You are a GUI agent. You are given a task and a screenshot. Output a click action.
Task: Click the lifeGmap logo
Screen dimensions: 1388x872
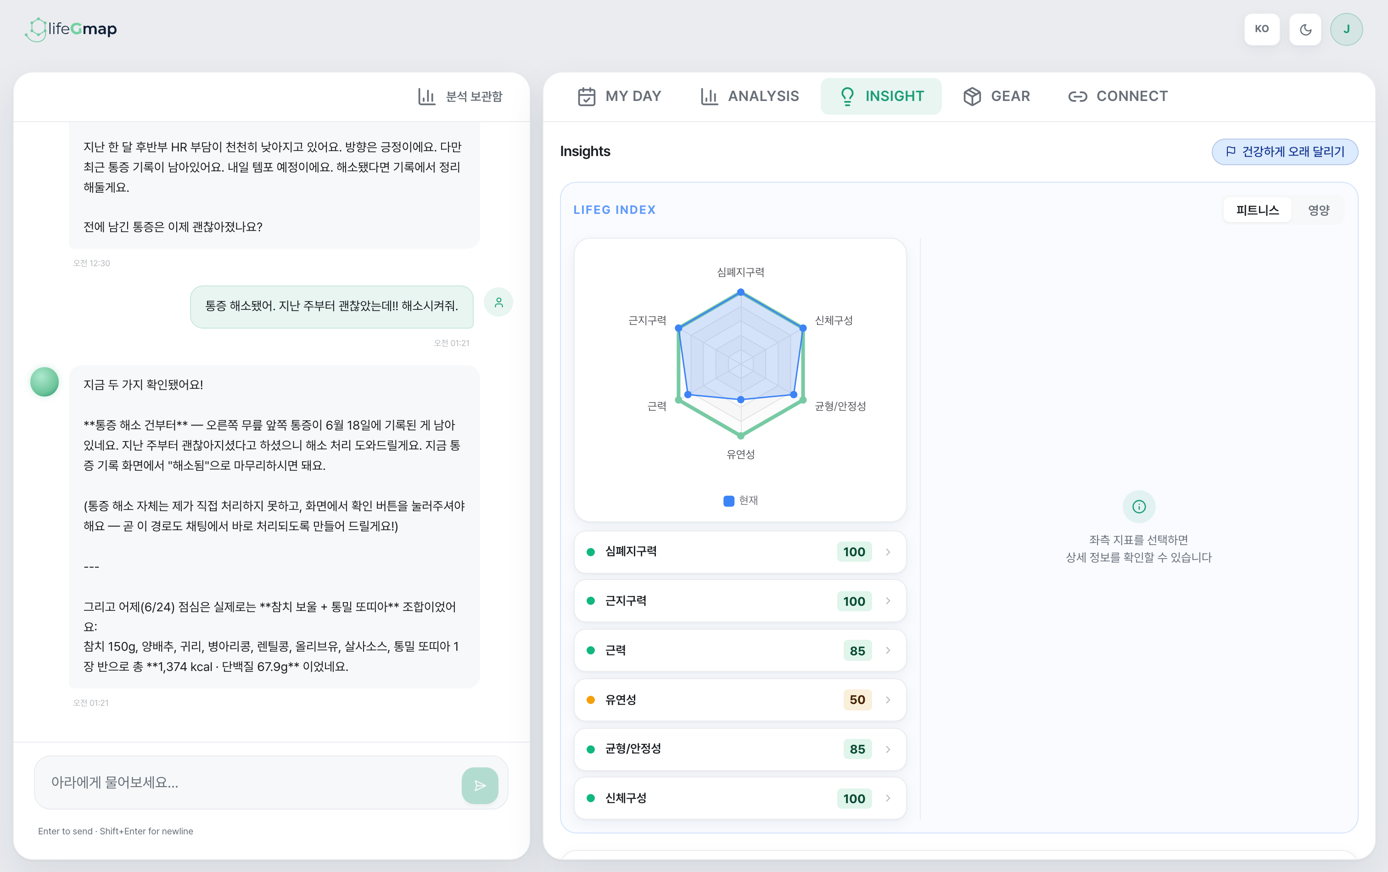72,28
